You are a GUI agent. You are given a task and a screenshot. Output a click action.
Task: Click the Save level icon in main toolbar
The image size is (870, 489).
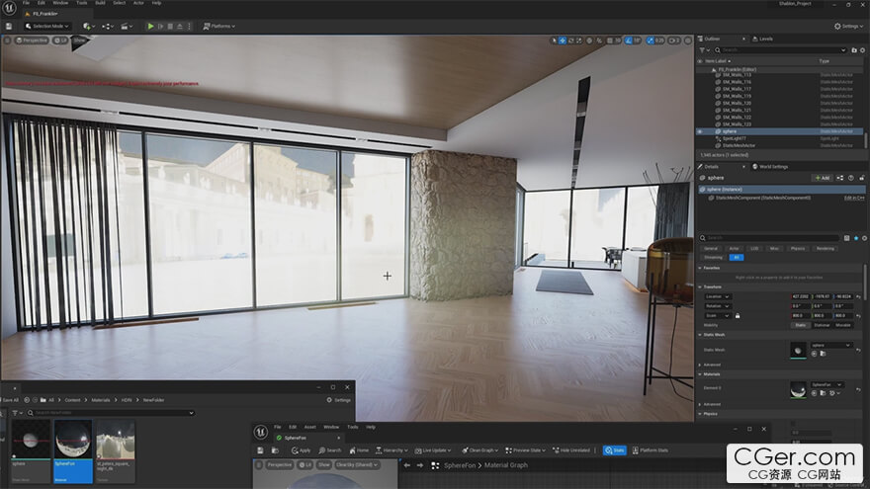coord(10,26)
